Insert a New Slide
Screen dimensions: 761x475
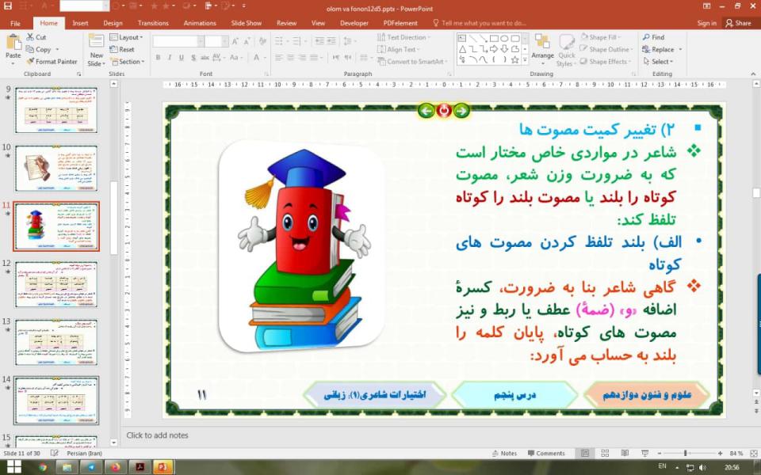point(96,51)
